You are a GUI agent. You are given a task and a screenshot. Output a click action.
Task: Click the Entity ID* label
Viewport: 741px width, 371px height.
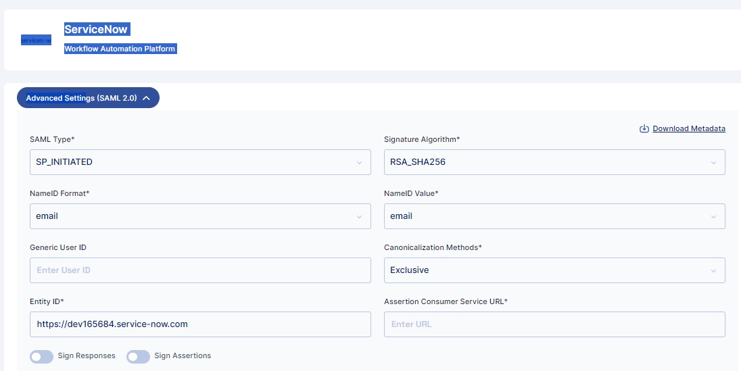click(47, 301)
